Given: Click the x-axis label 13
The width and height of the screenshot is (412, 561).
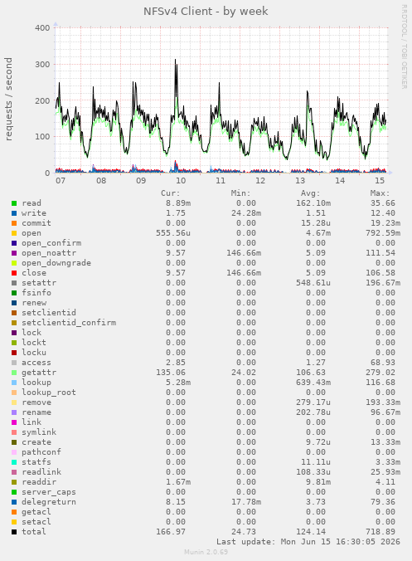Looking at the screenshot, I should [x=300, y=180].
